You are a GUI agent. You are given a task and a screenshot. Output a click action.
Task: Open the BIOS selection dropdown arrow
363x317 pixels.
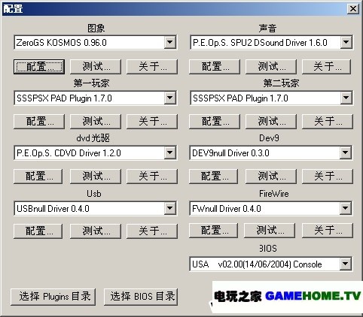click(x=345, y=264)
